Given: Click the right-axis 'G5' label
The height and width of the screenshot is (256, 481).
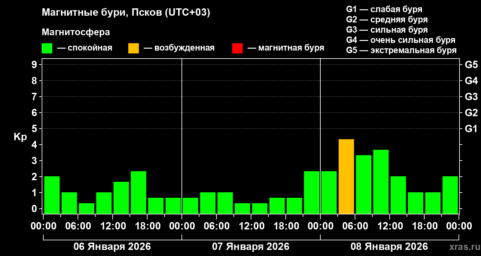Looking at the screenshot, I should [471, 65].
